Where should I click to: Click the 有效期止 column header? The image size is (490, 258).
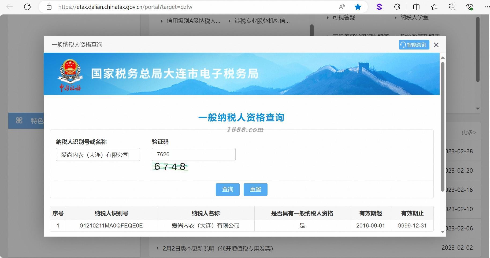click(x=413, y=213)
